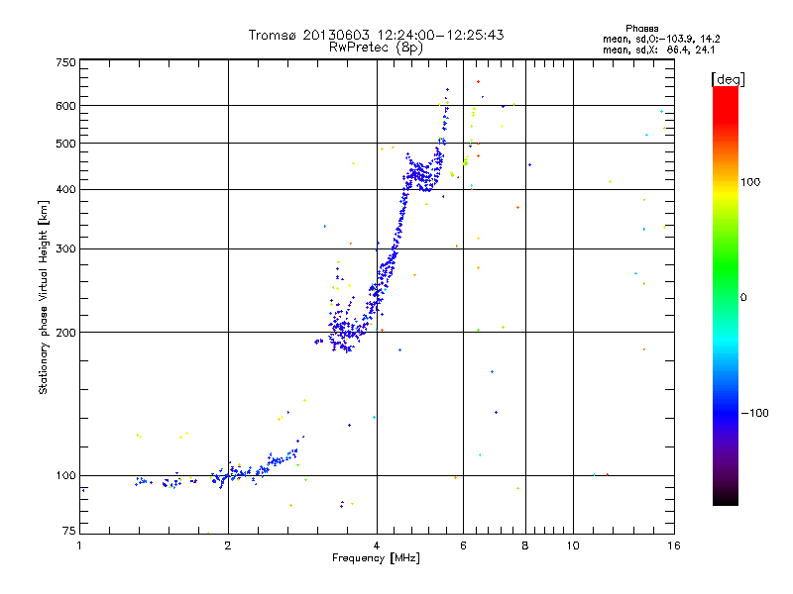Click the black bottom end of the colorbar

pyautogui.click(x=726, y=498)
